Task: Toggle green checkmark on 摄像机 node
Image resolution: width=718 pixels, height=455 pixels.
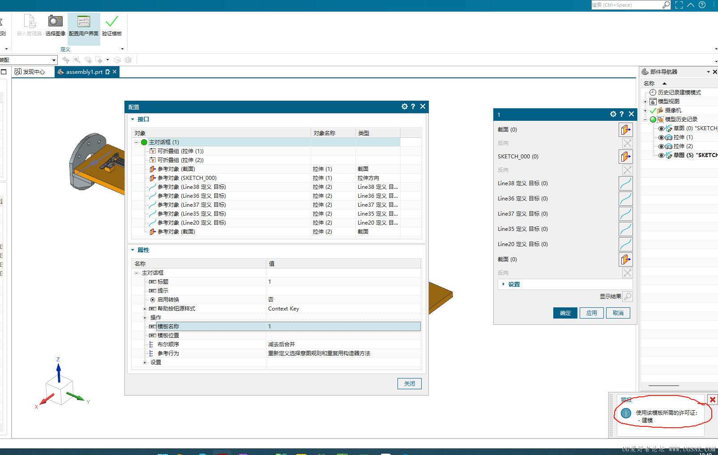Action: (x=653, y=111)
